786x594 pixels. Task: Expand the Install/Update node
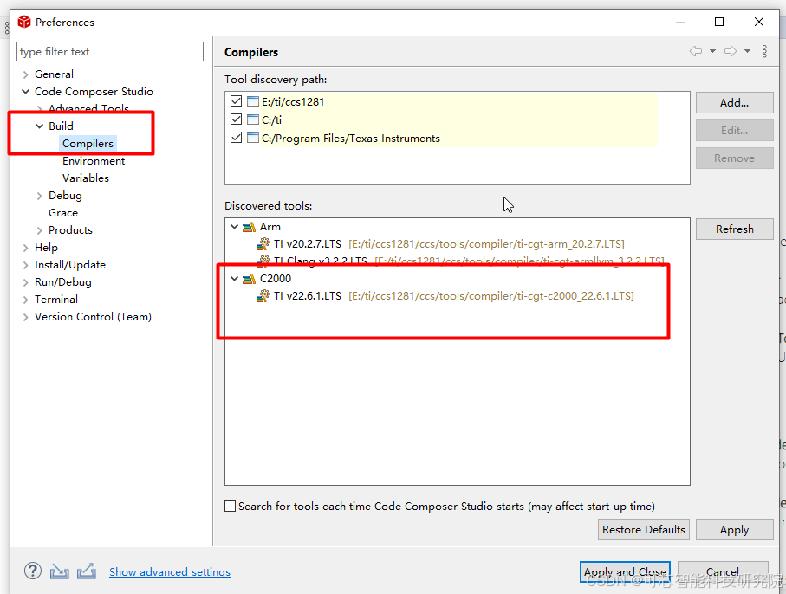tap(26, 265)
